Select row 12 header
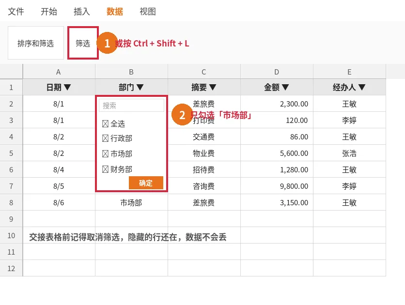 (x=11, y=268)
